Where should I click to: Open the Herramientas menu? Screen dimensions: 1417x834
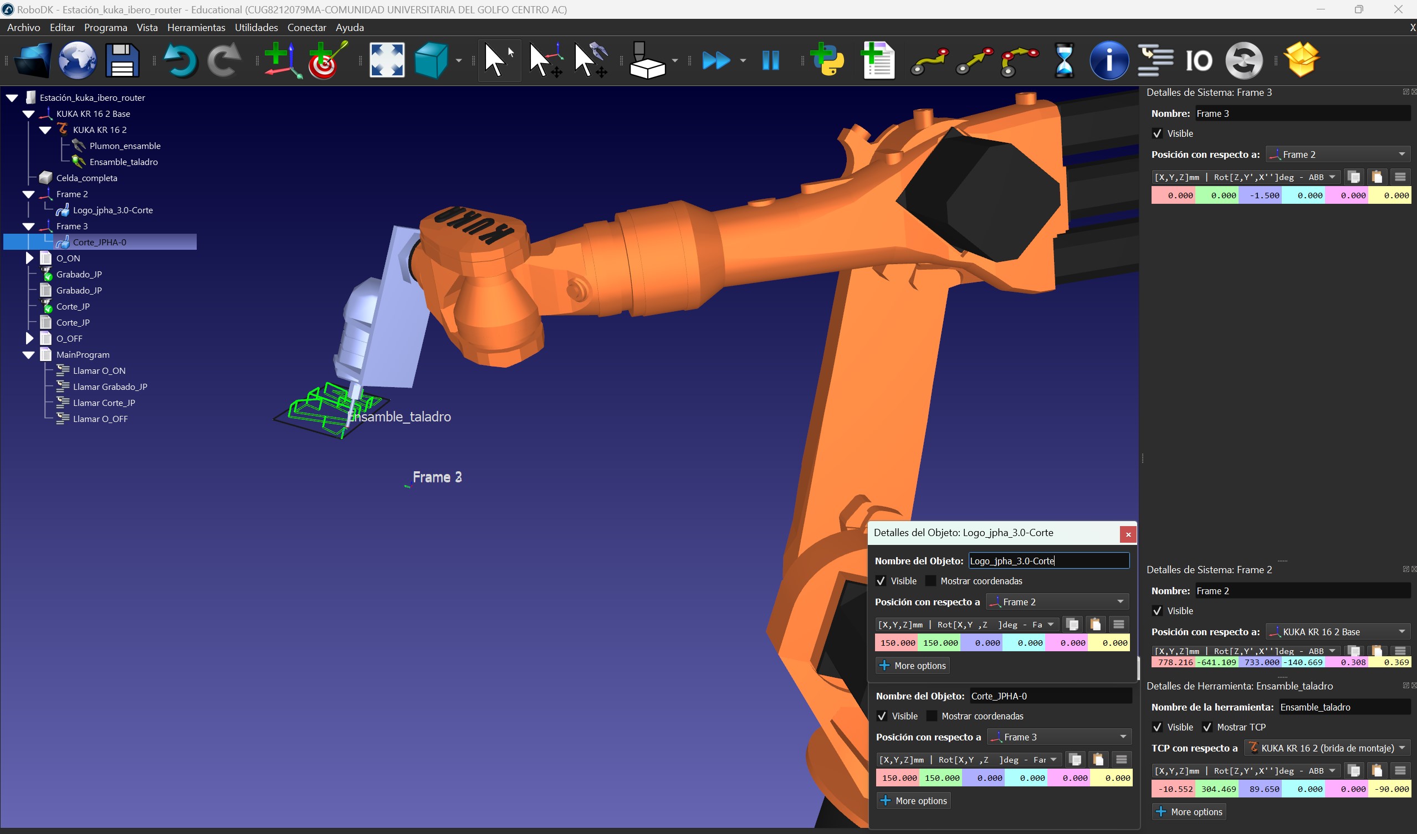click(196, 27)
